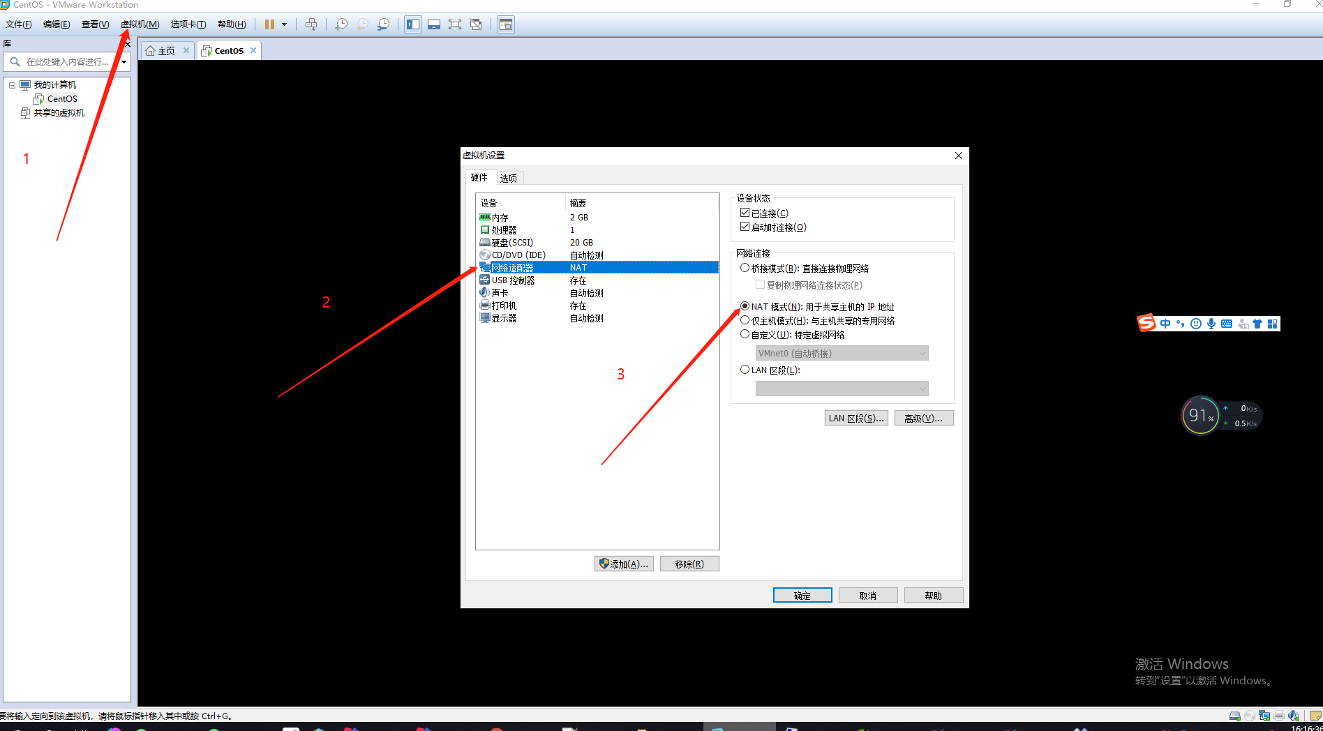Toggle the library sidebar view icon
This screenshot has width=1323, height=731.
413,24
